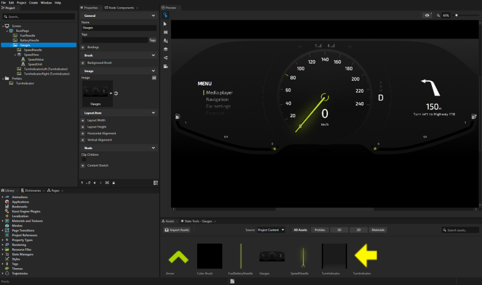Click the Import Assets button

coord(178,230)
